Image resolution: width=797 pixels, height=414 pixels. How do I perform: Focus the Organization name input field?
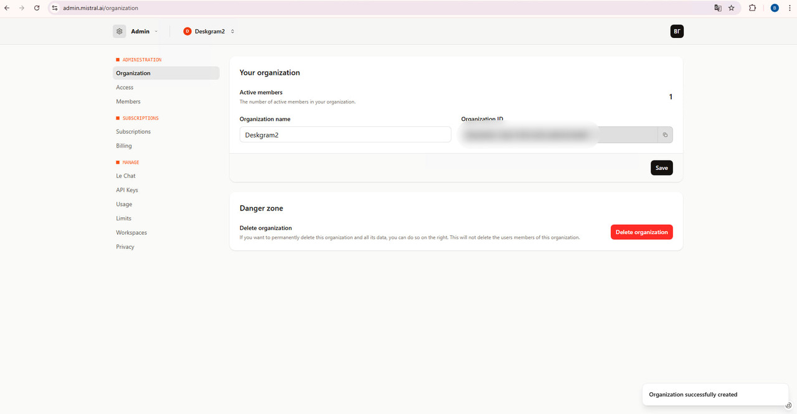345,134
